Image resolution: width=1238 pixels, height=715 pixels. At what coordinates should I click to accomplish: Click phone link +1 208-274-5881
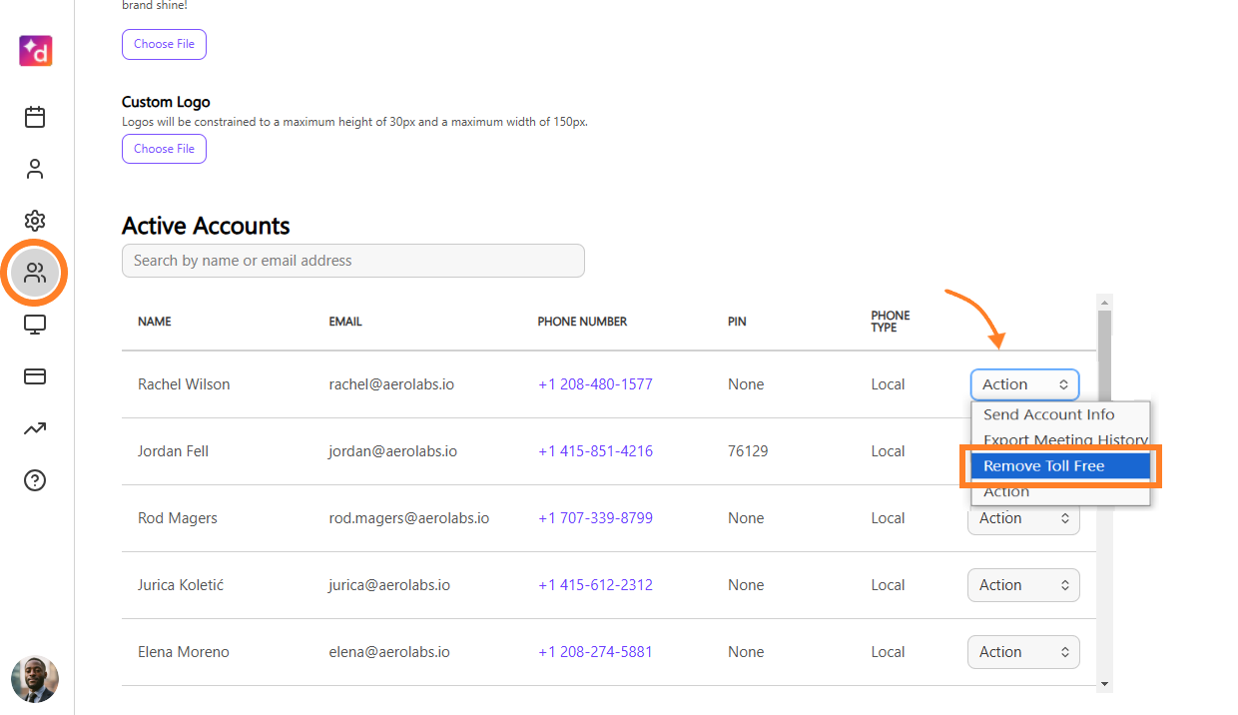595,652
